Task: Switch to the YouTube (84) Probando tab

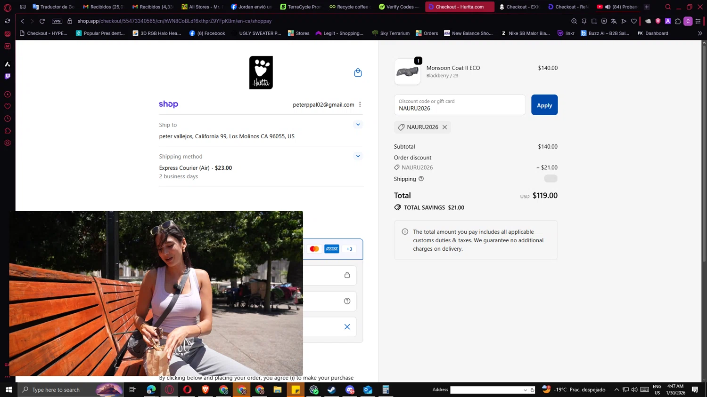Action: coord(617,7)
